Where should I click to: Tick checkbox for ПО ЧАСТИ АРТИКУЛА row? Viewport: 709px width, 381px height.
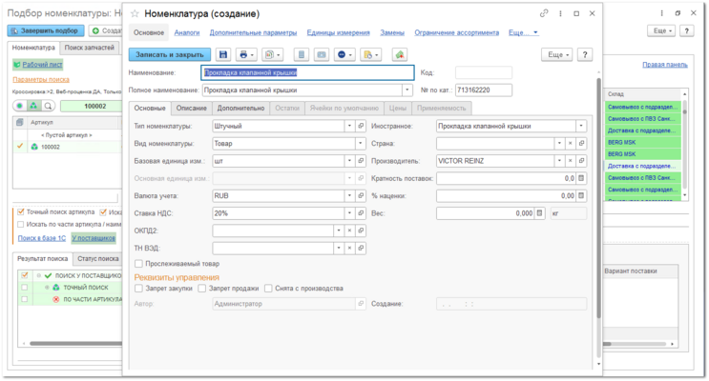pos(25,299)
